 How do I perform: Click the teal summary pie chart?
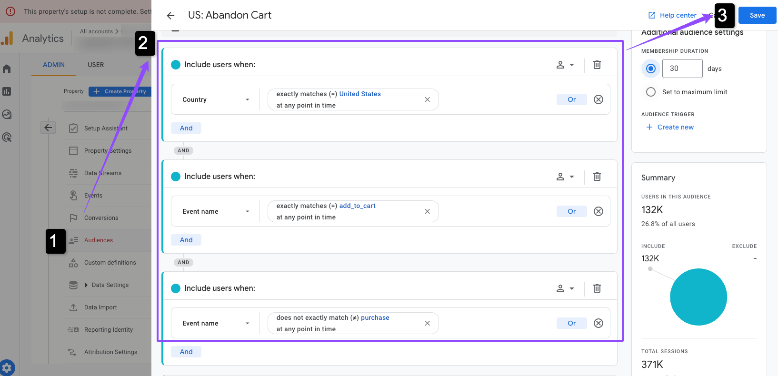tap(698, 297)
